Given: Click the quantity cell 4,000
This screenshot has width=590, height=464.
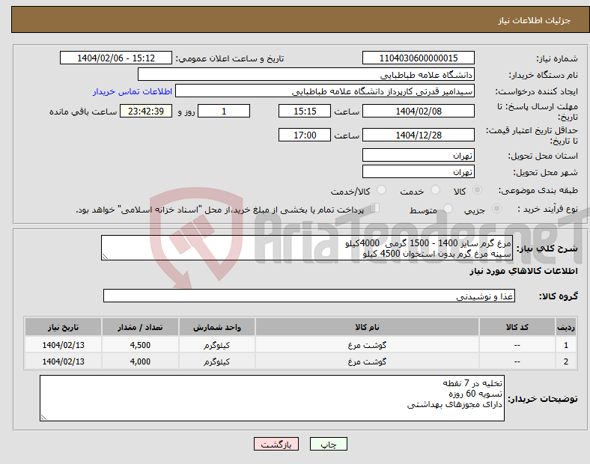Looking at the screenshot, I should click(140, 361).
